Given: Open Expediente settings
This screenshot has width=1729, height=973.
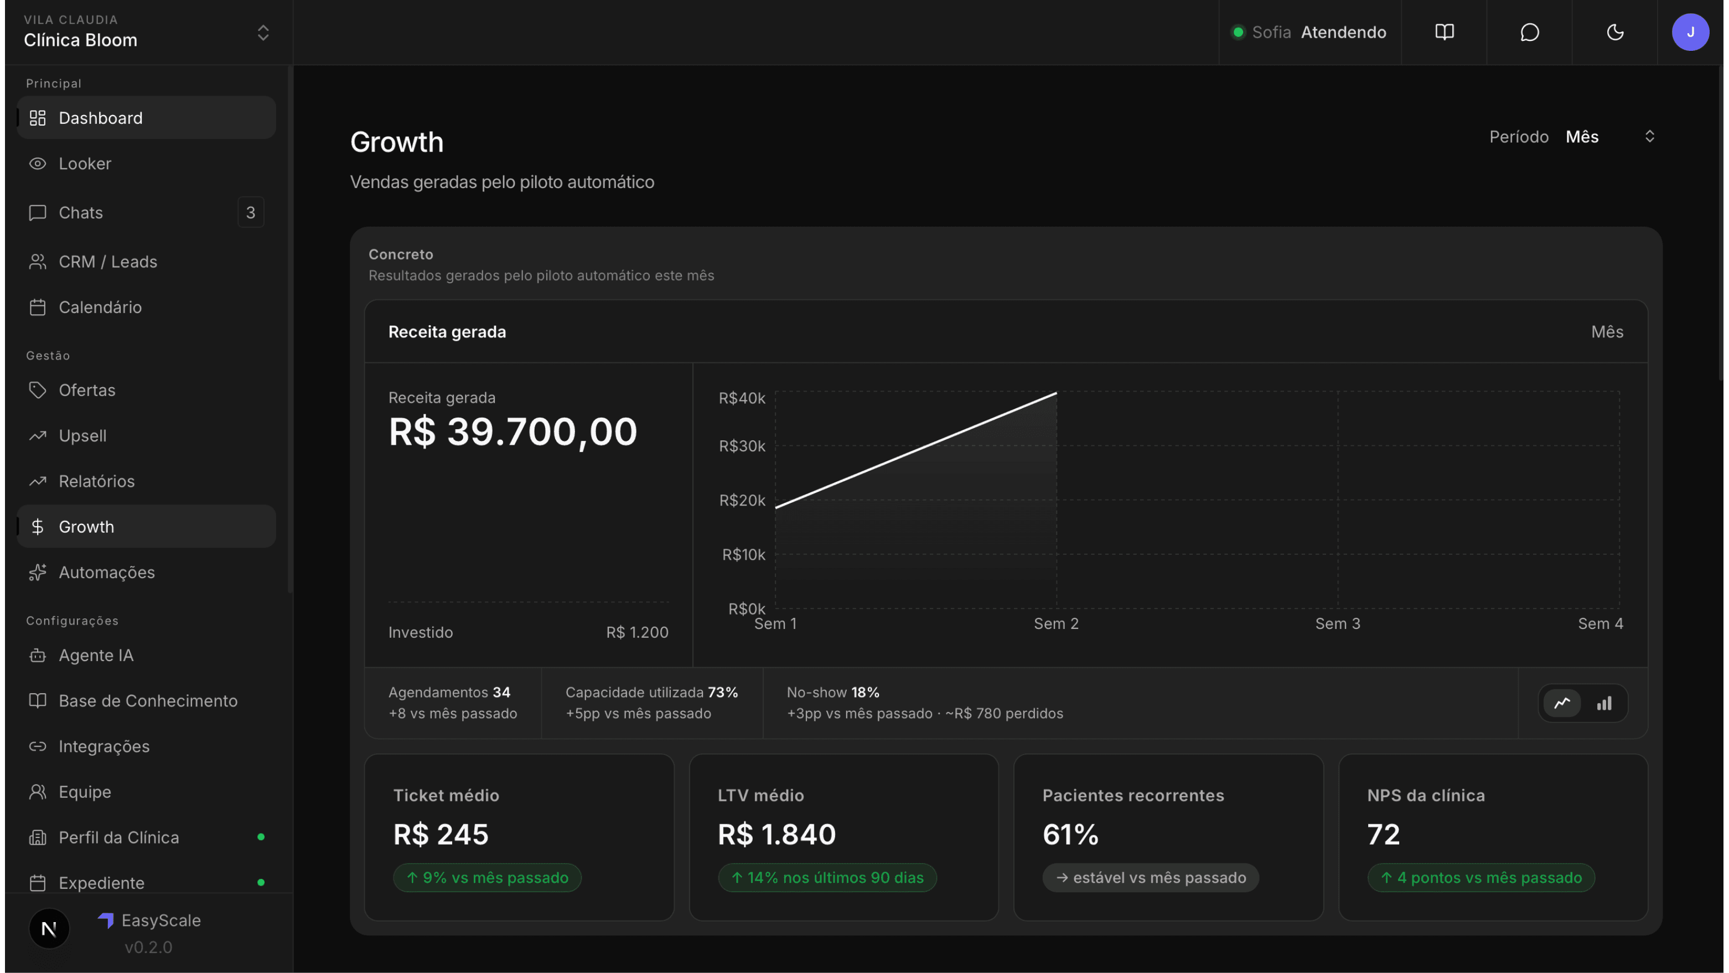Looking at the screenshot, I should pyautogui.click(x=146, y=883).
